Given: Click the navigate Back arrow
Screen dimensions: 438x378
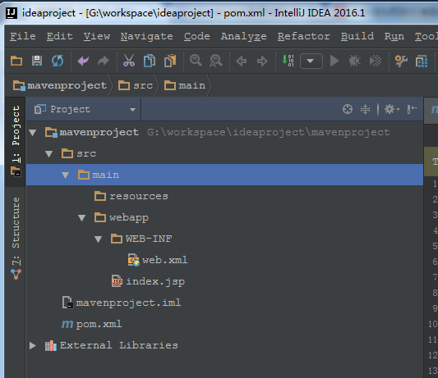Looking at the screenshot, I should pos(242,61).
